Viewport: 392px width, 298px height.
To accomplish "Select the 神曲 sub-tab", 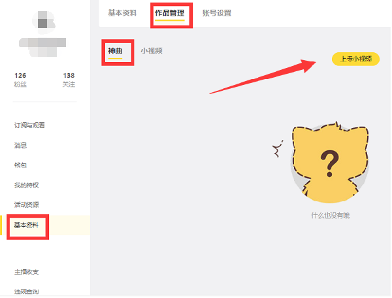I will point(115,51).
